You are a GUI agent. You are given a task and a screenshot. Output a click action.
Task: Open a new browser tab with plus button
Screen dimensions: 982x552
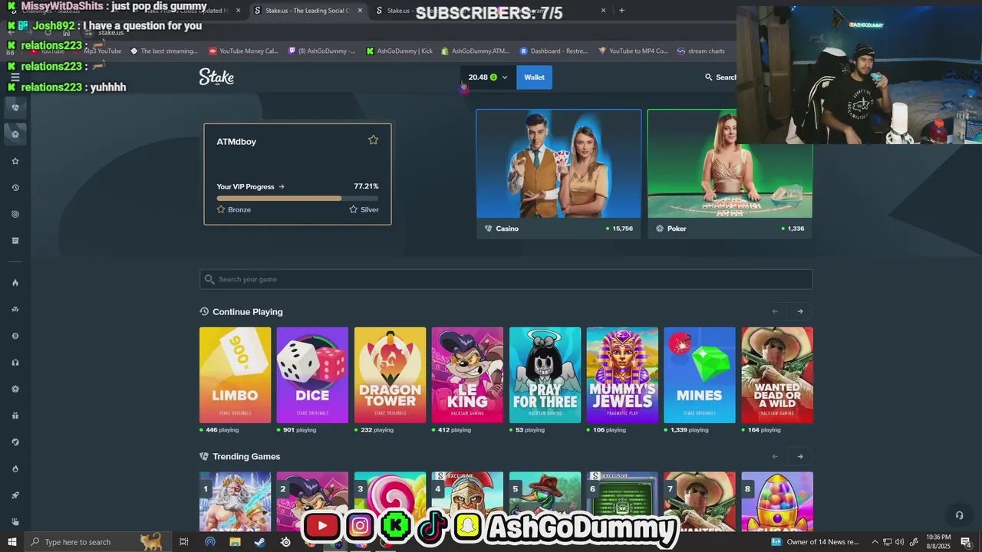(621, 11)
